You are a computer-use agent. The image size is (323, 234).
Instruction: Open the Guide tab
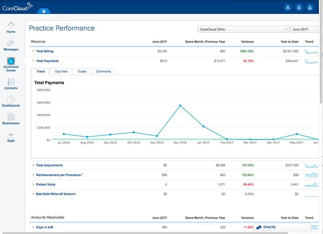coord(82,71)
